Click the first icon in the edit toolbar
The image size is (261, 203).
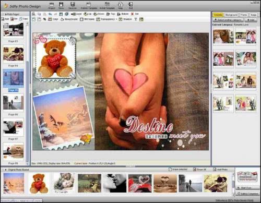click(33, 14)
